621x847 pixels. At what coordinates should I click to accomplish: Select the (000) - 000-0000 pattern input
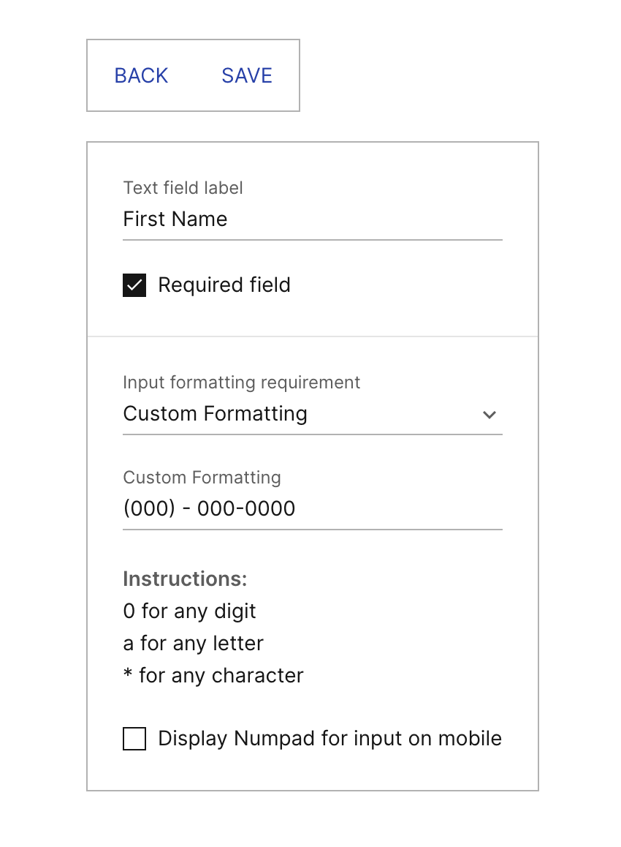[x=313, y=508]
